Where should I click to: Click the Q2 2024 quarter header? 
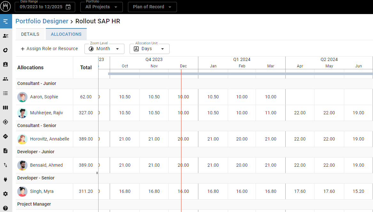pos(329,60)
